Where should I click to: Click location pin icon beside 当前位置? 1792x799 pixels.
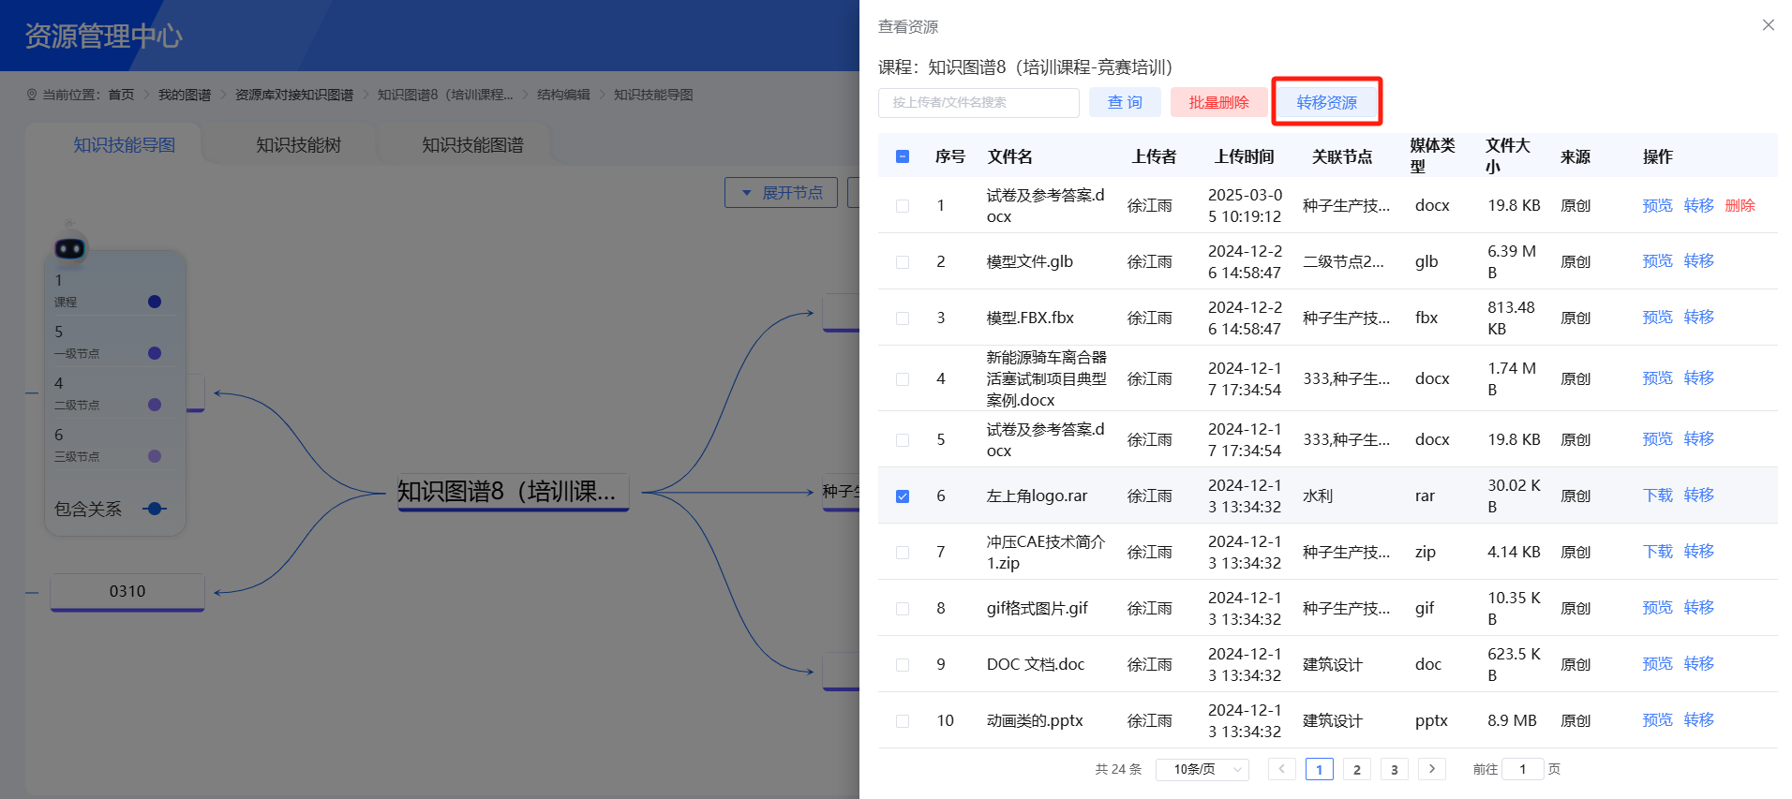point(32,95)
